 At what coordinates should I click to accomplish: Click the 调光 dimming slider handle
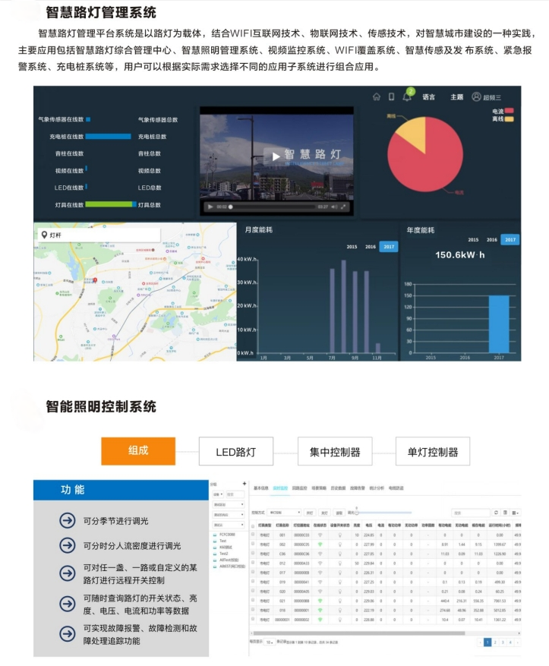click(x=357, y=513)
